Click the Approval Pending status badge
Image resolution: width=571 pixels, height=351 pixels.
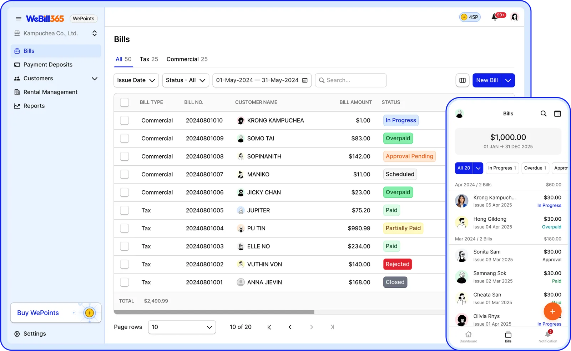pos(409,156)
